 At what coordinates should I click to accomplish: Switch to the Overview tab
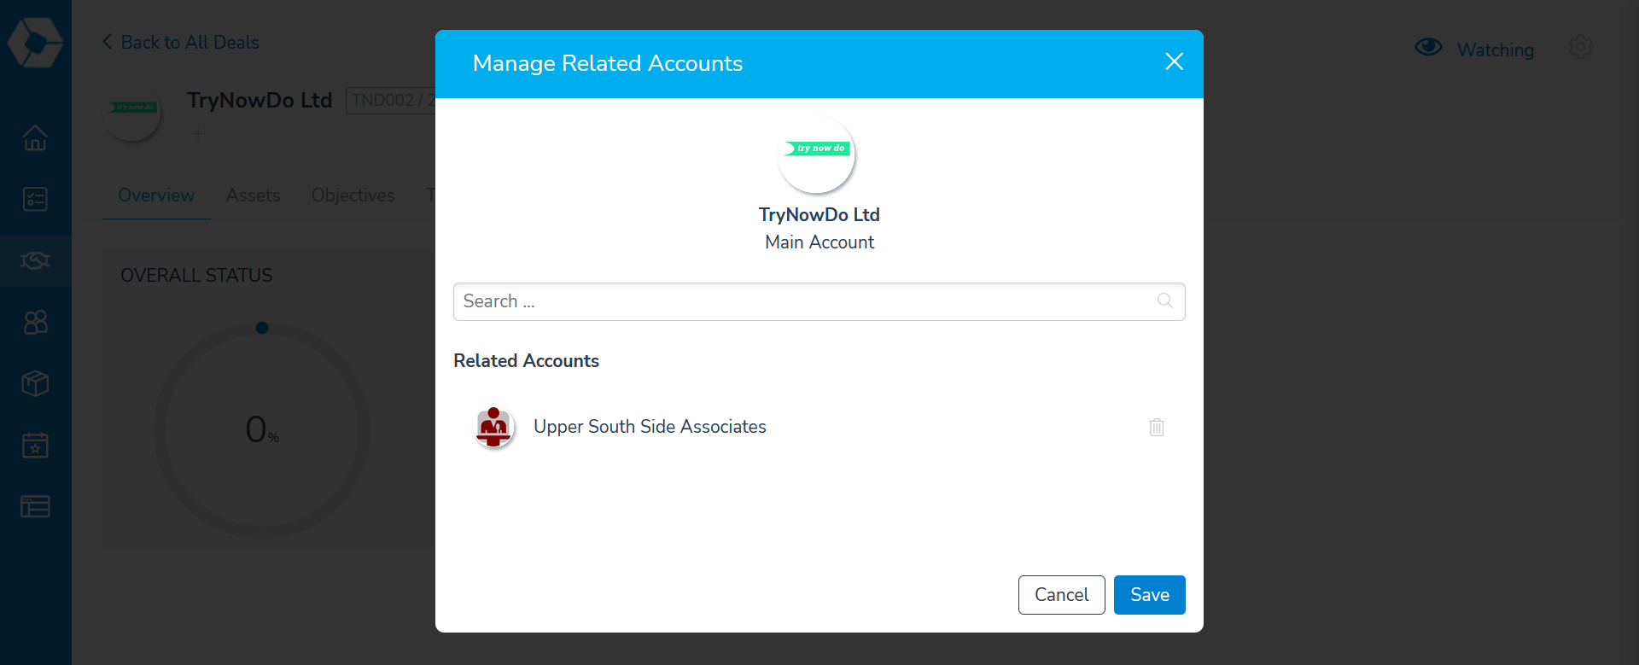click(x=156, y=195)
